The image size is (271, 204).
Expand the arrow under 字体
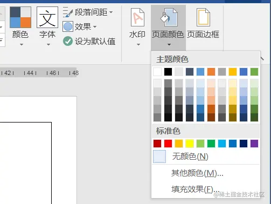[48, 44]
